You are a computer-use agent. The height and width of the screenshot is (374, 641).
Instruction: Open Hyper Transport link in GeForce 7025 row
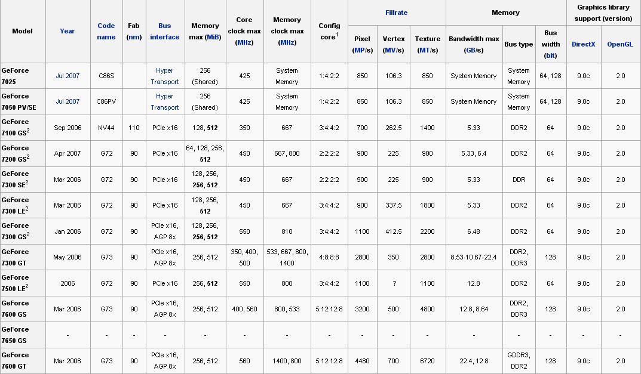(x=164, y=76)
